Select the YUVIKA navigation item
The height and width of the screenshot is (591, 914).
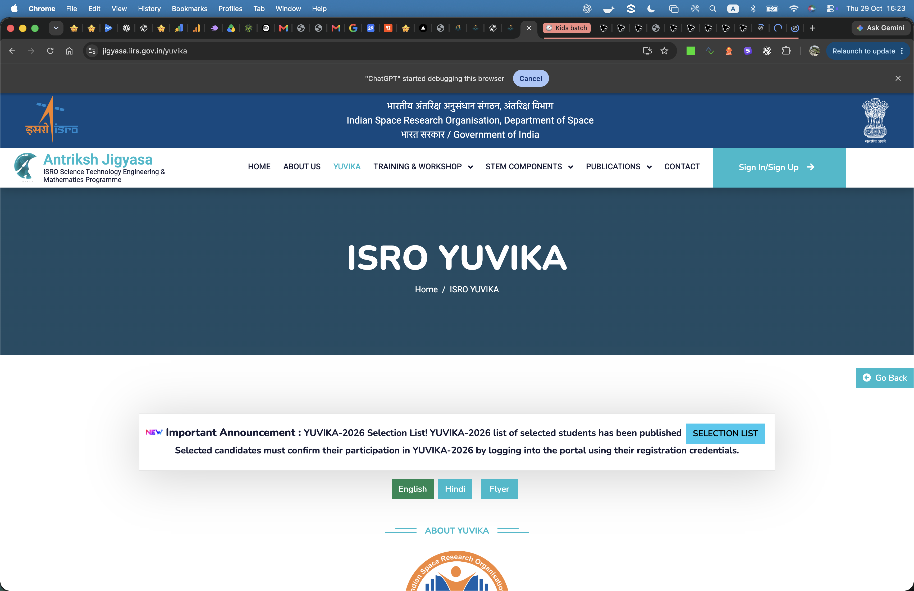click(x=347, y=167)
